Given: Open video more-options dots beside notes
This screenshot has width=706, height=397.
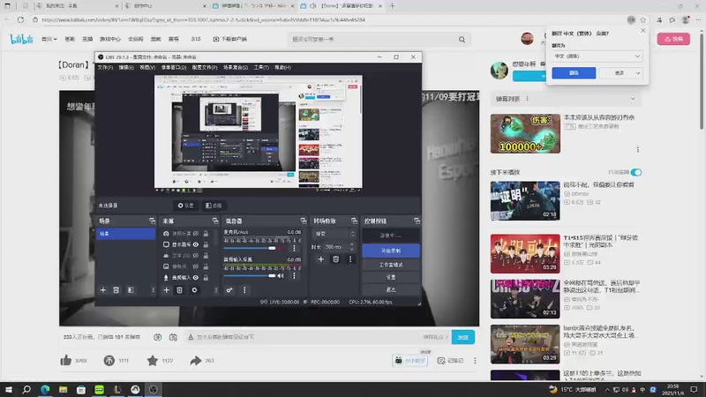Looking at the screenshot, I should (475, 361).
